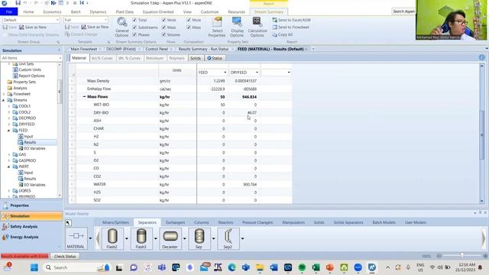Copy All stream results

[x=282, y=34]
